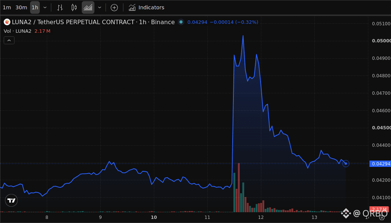Screen dimensions: 391x223
Task: Click the 0.04294 price in header
Action: pos(197,22)
